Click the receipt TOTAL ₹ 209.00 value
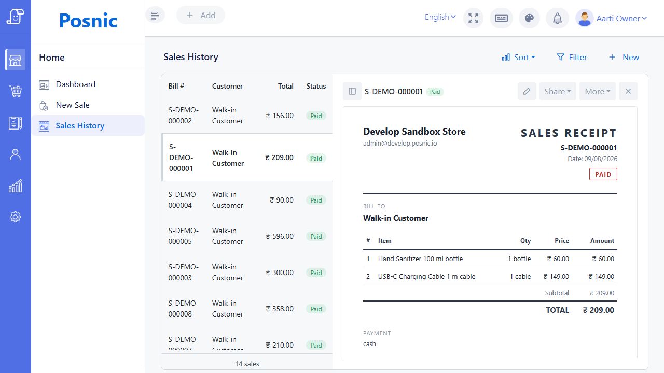The height and width of the screenshot is (373, 664). pyautogui.click(x=599, y=310)
